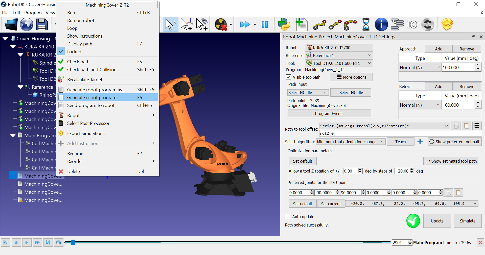
Task: Open the RoboDK online library
Action: point(26,24)
